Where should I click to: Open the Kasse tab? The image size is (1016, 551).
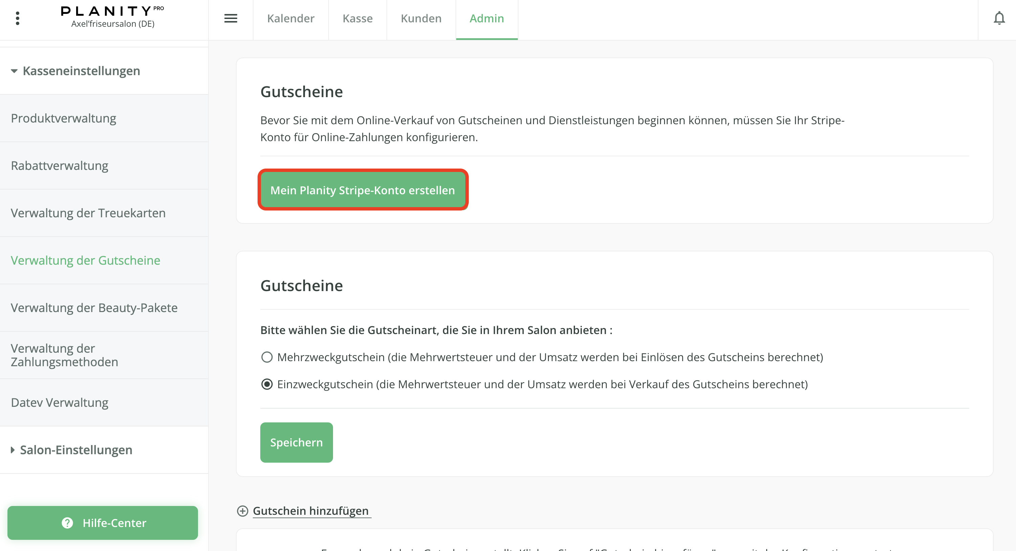tap(357, 18)
